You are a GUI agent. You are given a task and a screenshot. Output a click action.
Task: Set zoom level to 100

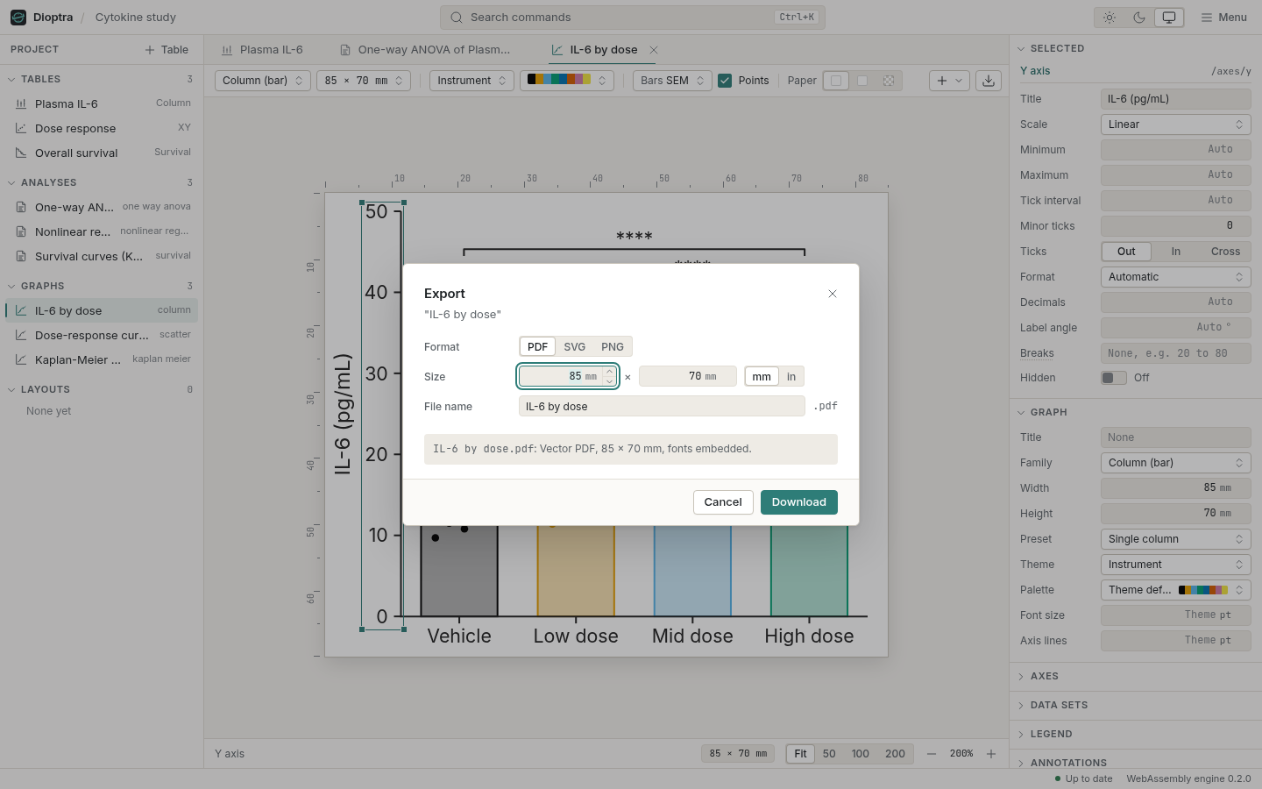pos(861,754)
